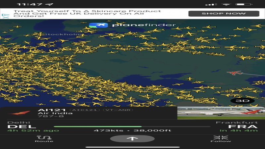The width and height of the screenshot is (265, 149).
Task: Click the planefinder logo icon
Action: tap(98, 25)
